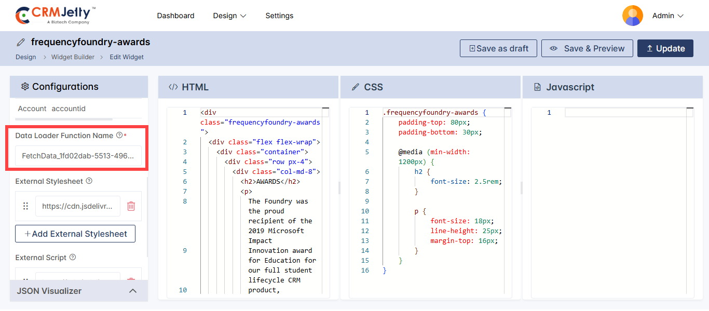709x311 pixels.
Task: Click the Update button
Action: click(x=665, y=48)
